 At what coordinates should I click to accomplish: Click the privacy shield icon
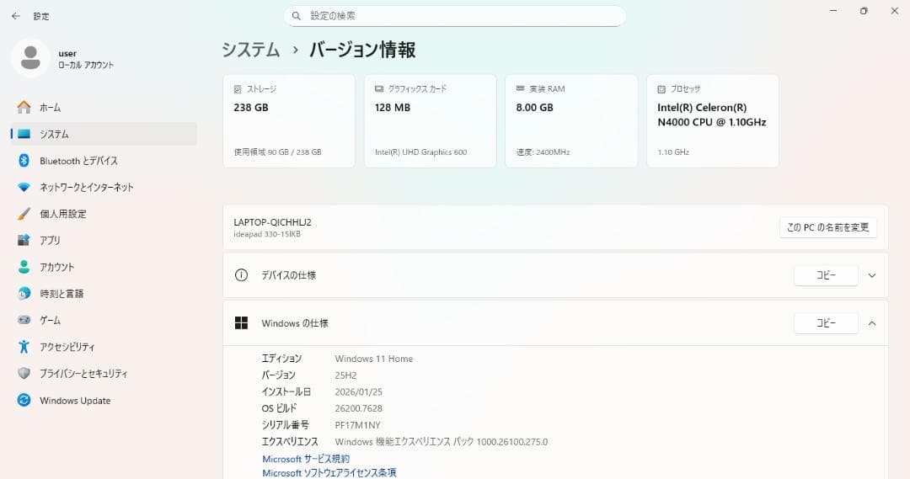point(24,374)
